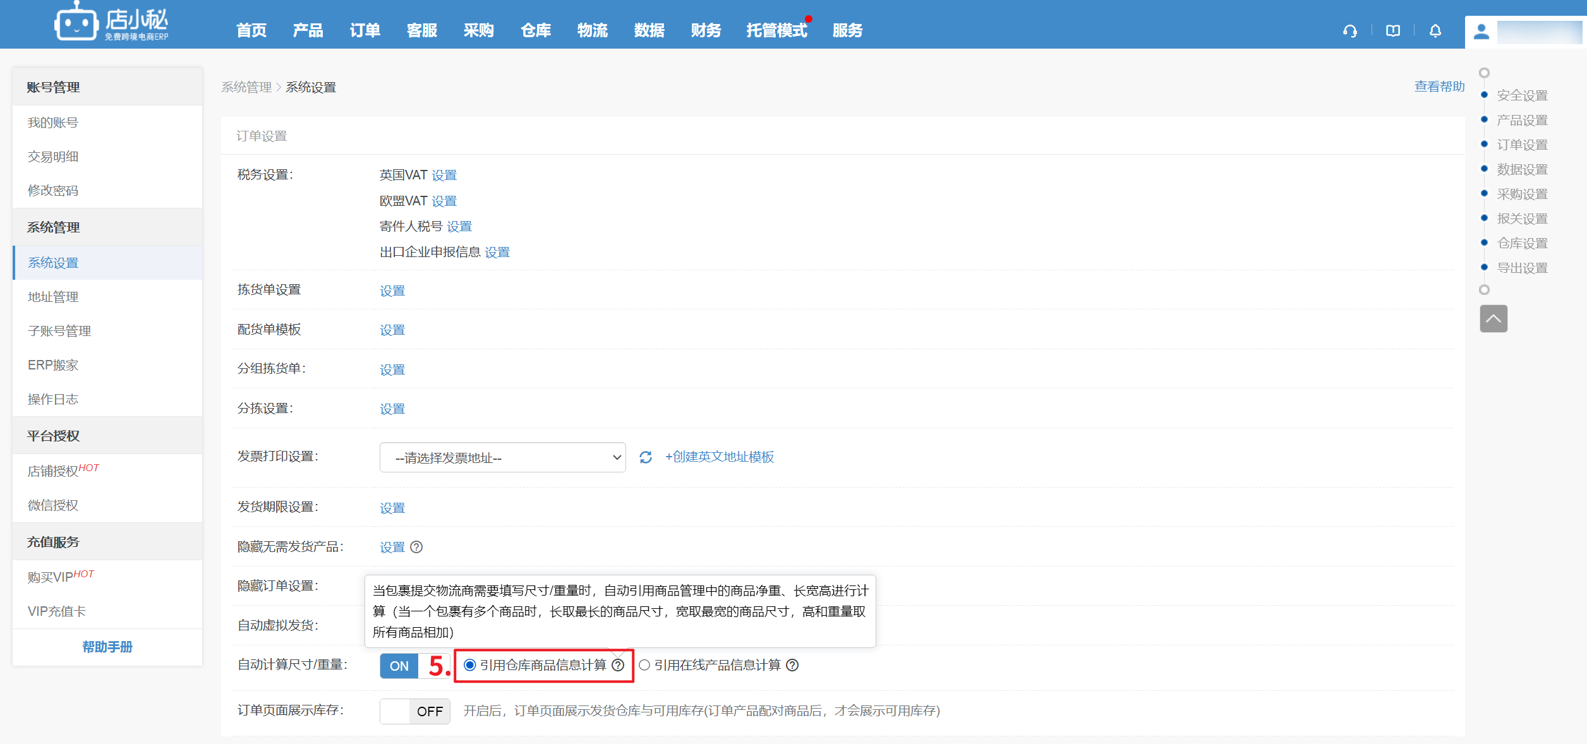Open 子账号管理 in the sidebar
This screenshot has width=1587, height=744.
[x=59, y=331]
